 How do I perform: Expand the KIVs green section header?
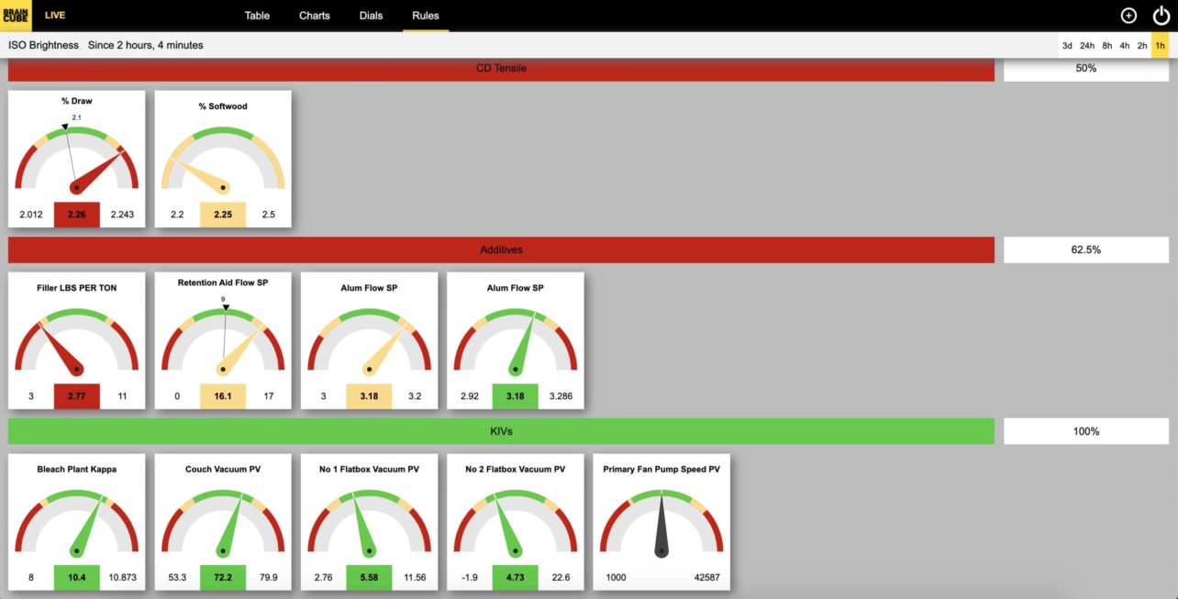tap(501, 431)
